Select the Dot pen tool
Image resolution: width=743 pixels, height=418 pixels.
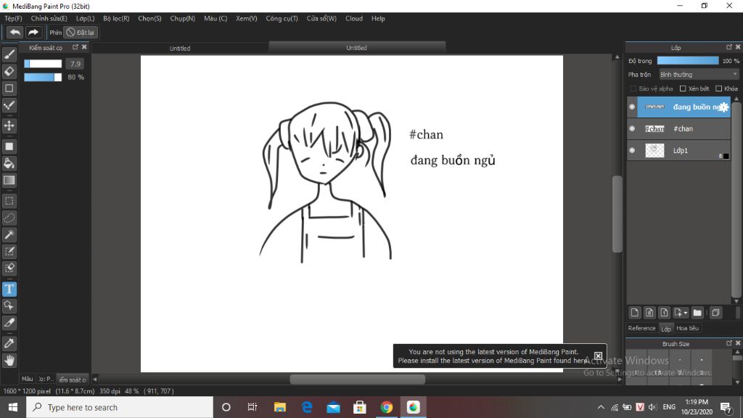coord(9,105)
